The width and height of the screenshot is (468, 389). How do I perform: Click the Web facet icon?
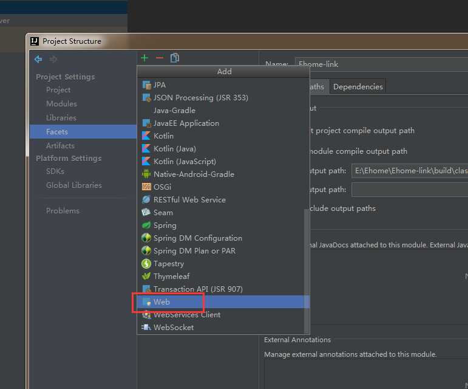(146, 301)
